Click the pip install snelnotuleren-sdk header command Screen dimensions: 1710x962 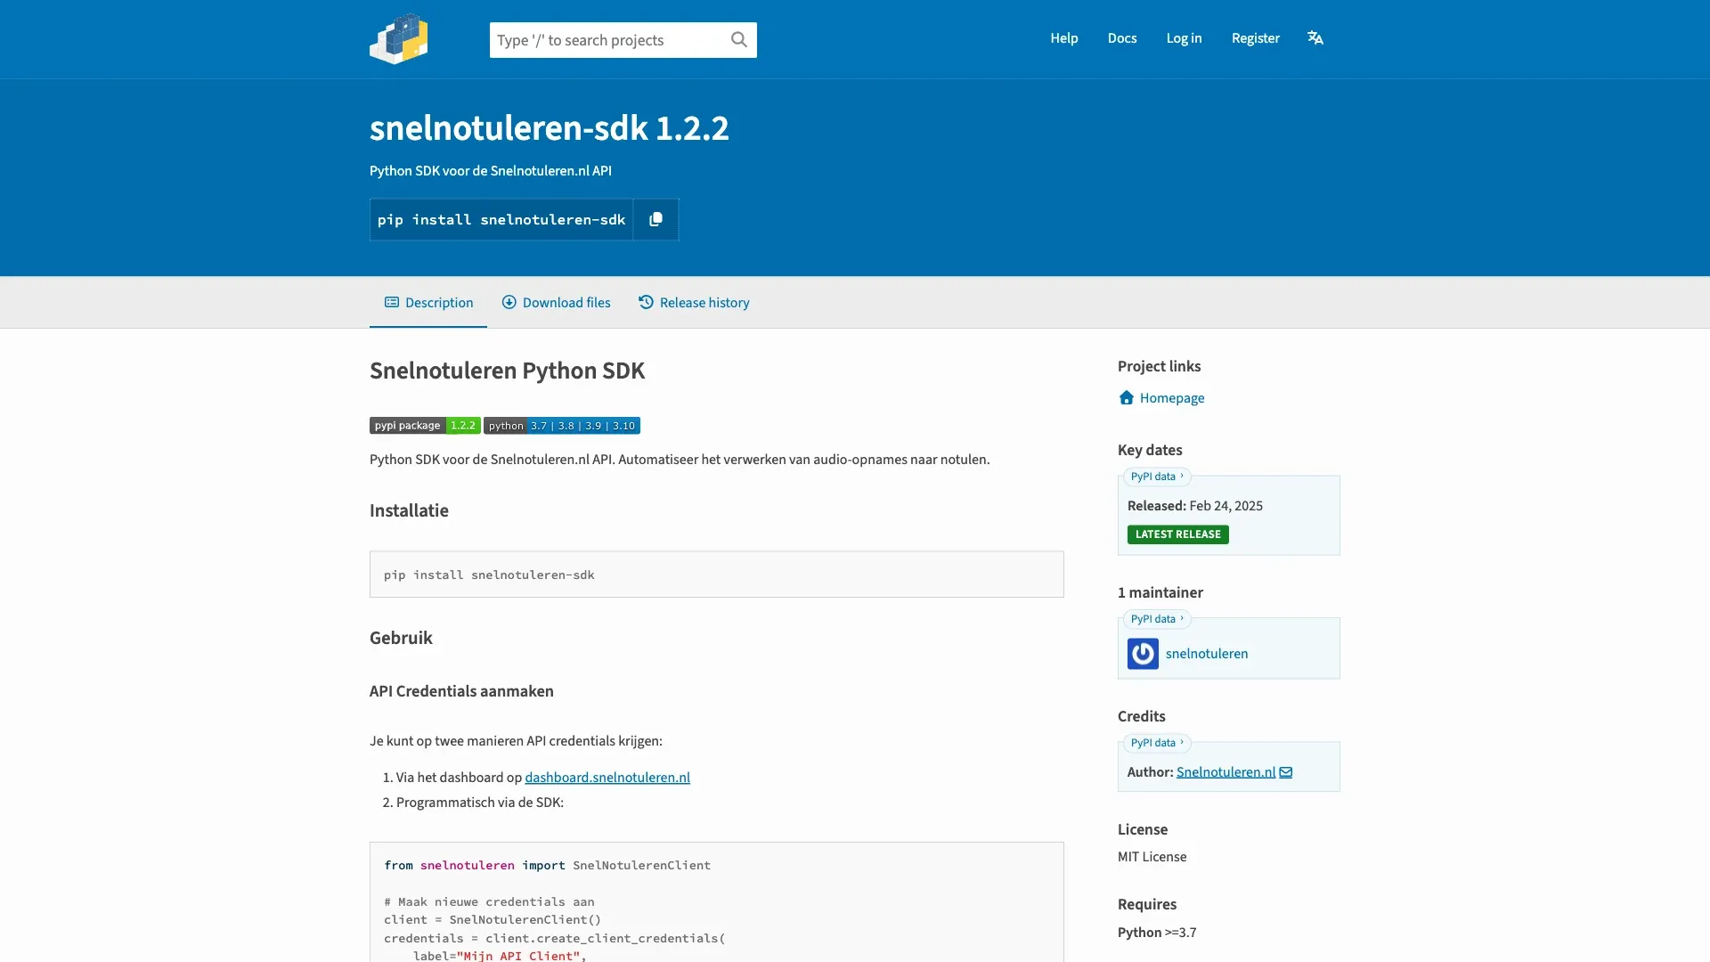[501, 219]
